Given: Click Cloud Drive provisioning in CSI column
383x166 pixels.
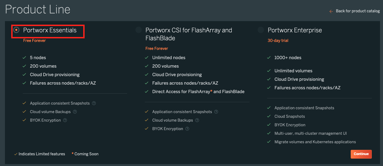Looking at the screenshot, I should (x=177, y=75).
